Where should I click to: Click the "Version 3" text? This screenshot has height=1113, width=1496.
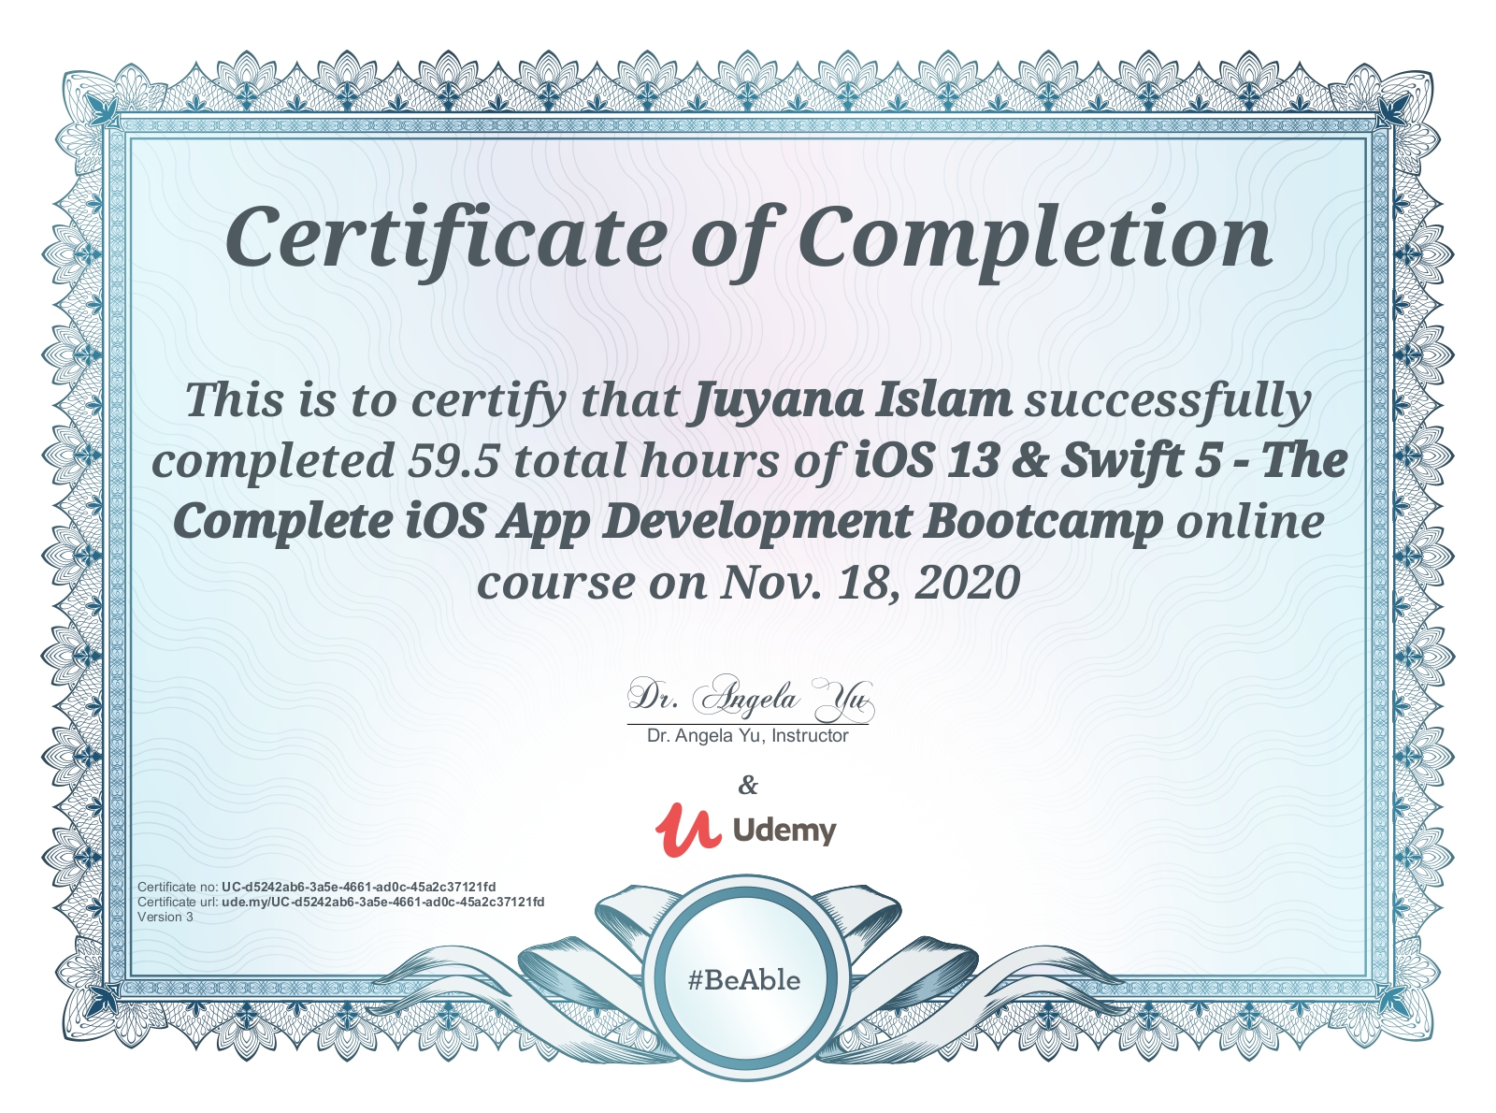pyautogui.click(x=165, y=917)
